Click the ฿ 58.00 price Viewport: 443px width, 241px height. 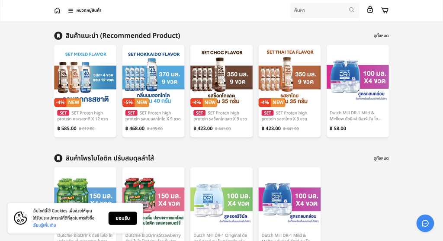pyautogui.click(x=337, y=129)
